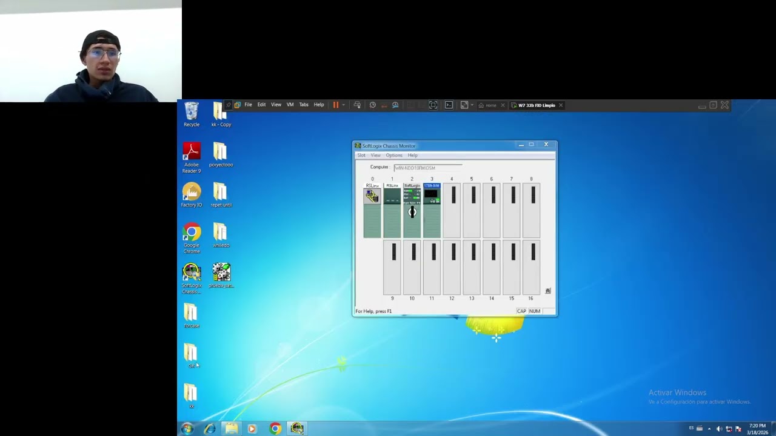Select the 1789-SIM module in slot 3

coord(432,211)
